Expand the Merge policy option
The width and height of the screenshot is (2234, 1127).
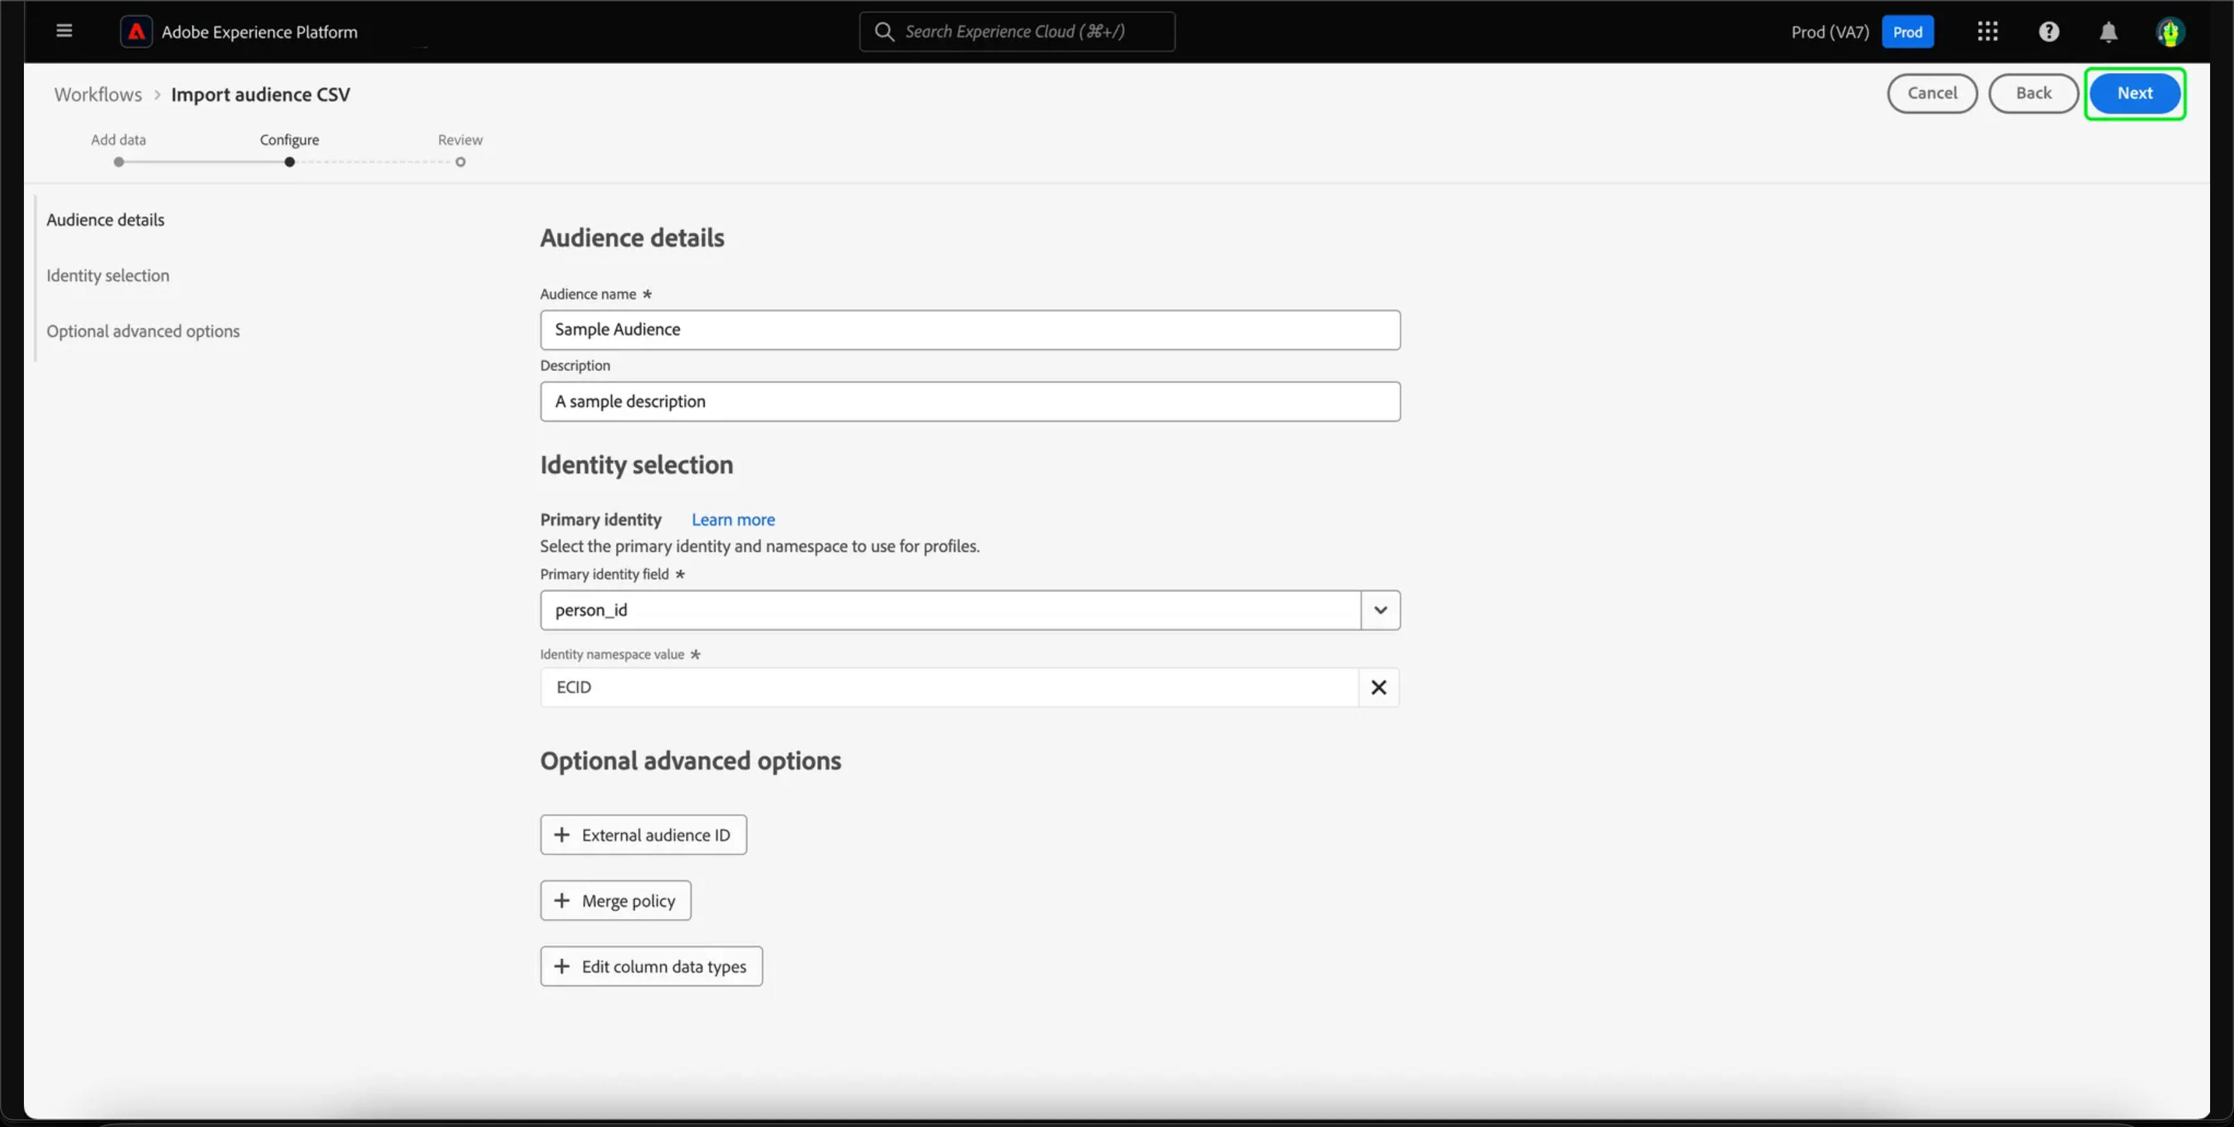coord(616,901)
